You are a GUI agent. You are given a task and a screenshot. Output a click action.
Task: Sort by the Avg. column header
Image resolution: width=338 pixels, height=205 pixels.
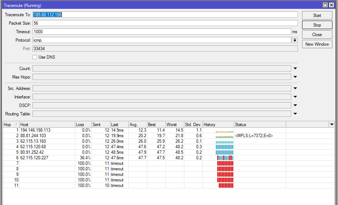[x=138, y=125]
